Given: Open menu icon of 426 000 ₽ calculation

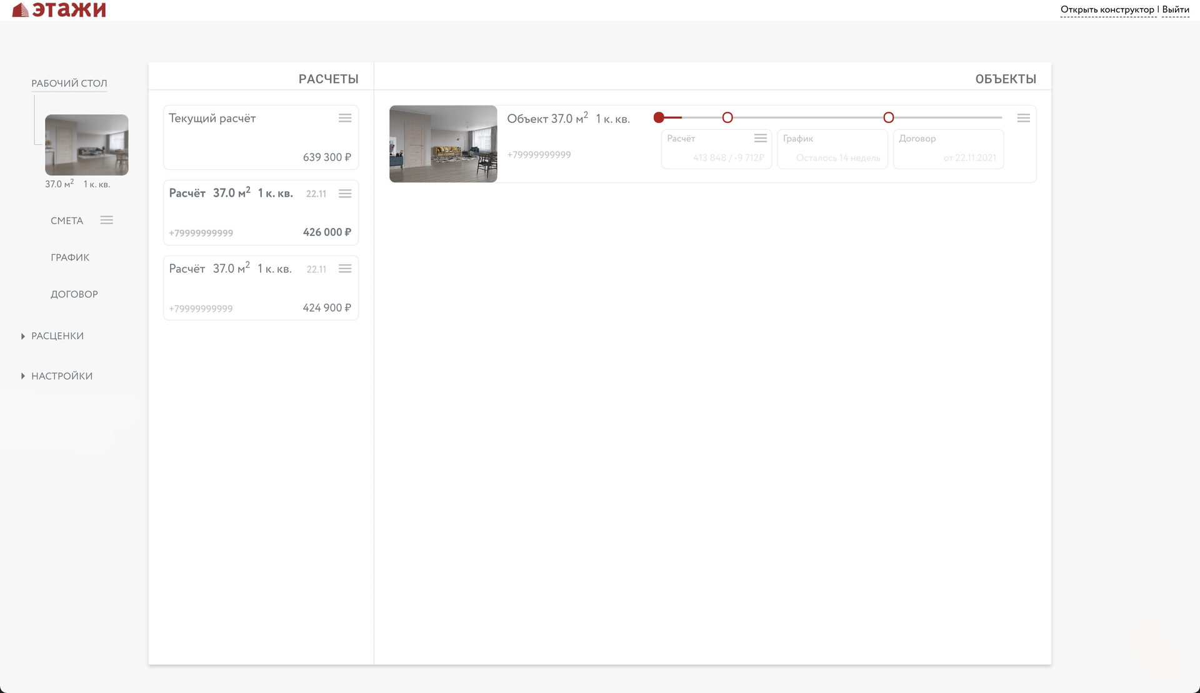Looking at the screenshot, I should [x=345, y=194].
